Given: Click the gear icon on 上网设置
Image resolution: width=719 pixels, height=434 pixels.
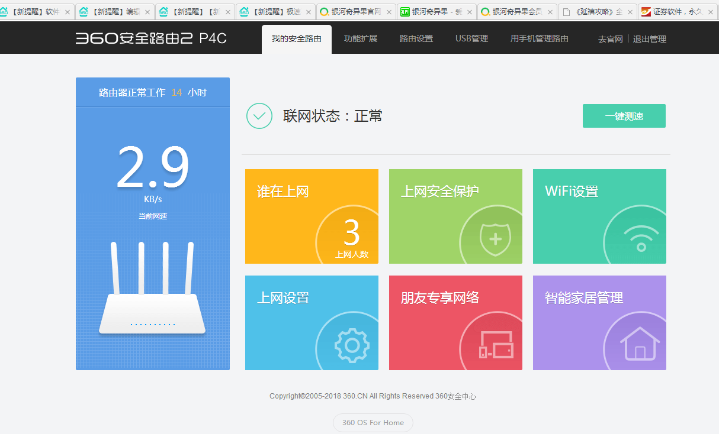Looking at the screenshot, I should tap(352, 345).
